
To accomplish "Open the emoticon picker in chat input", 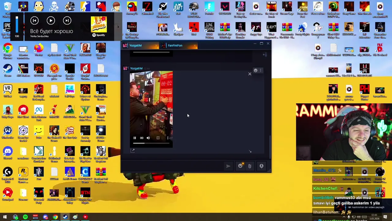I will click(x=240, y=166).
